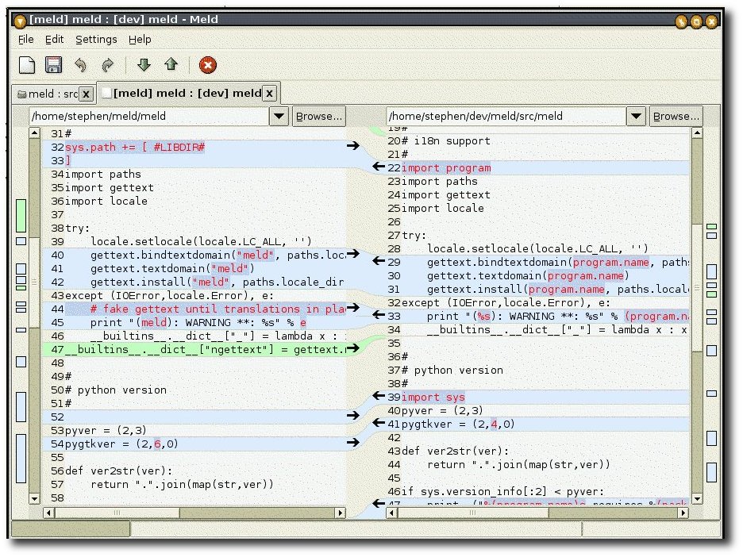Close the '[meld] meld : [dev] meld' tab
This screenshot has width=743, height=557.
[269, 93]
